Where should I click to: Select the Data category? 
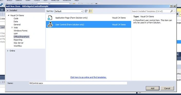pyautogui.click(x=16, y=21)
